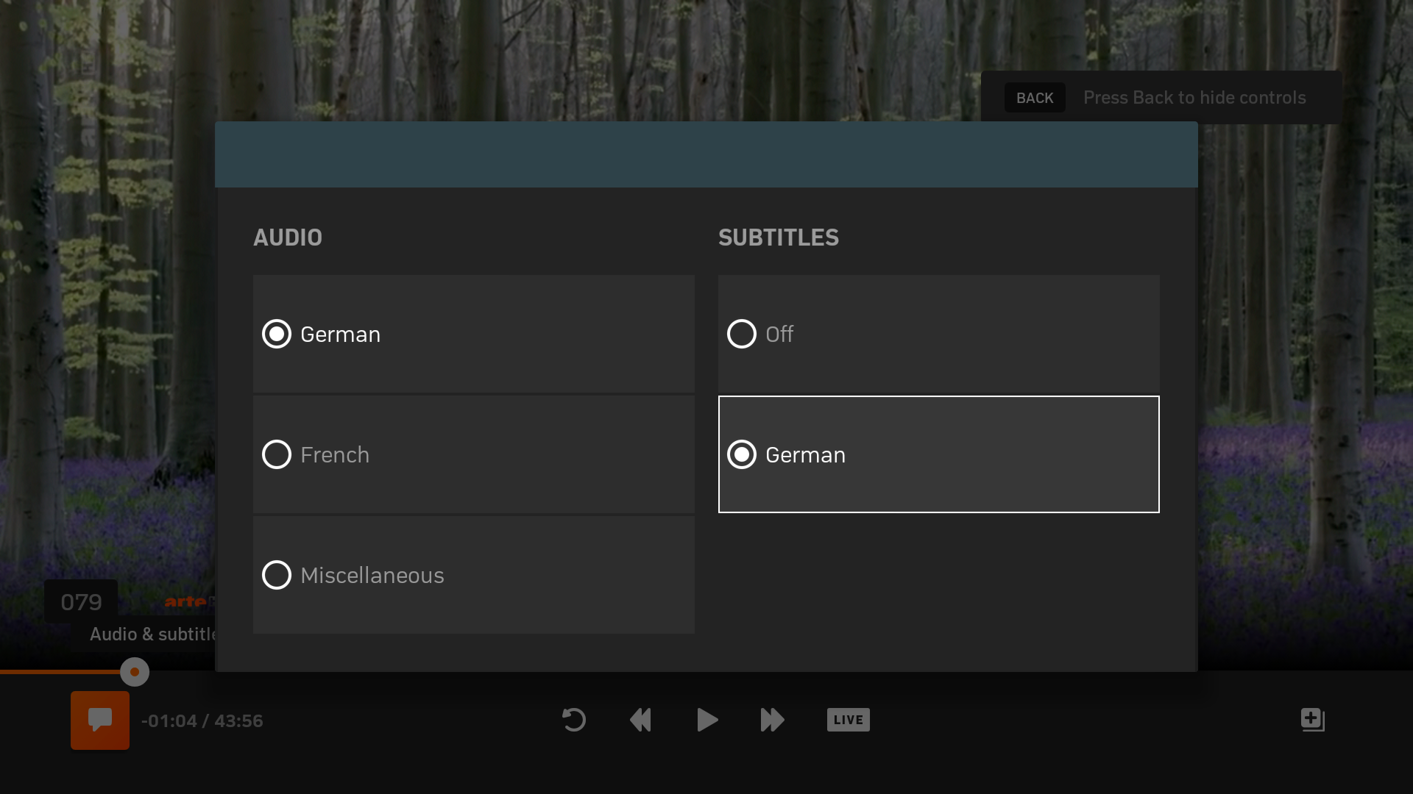1413x794 pixels.
Task: Click the BACK key hint
Action: [x=1035, y=98]
